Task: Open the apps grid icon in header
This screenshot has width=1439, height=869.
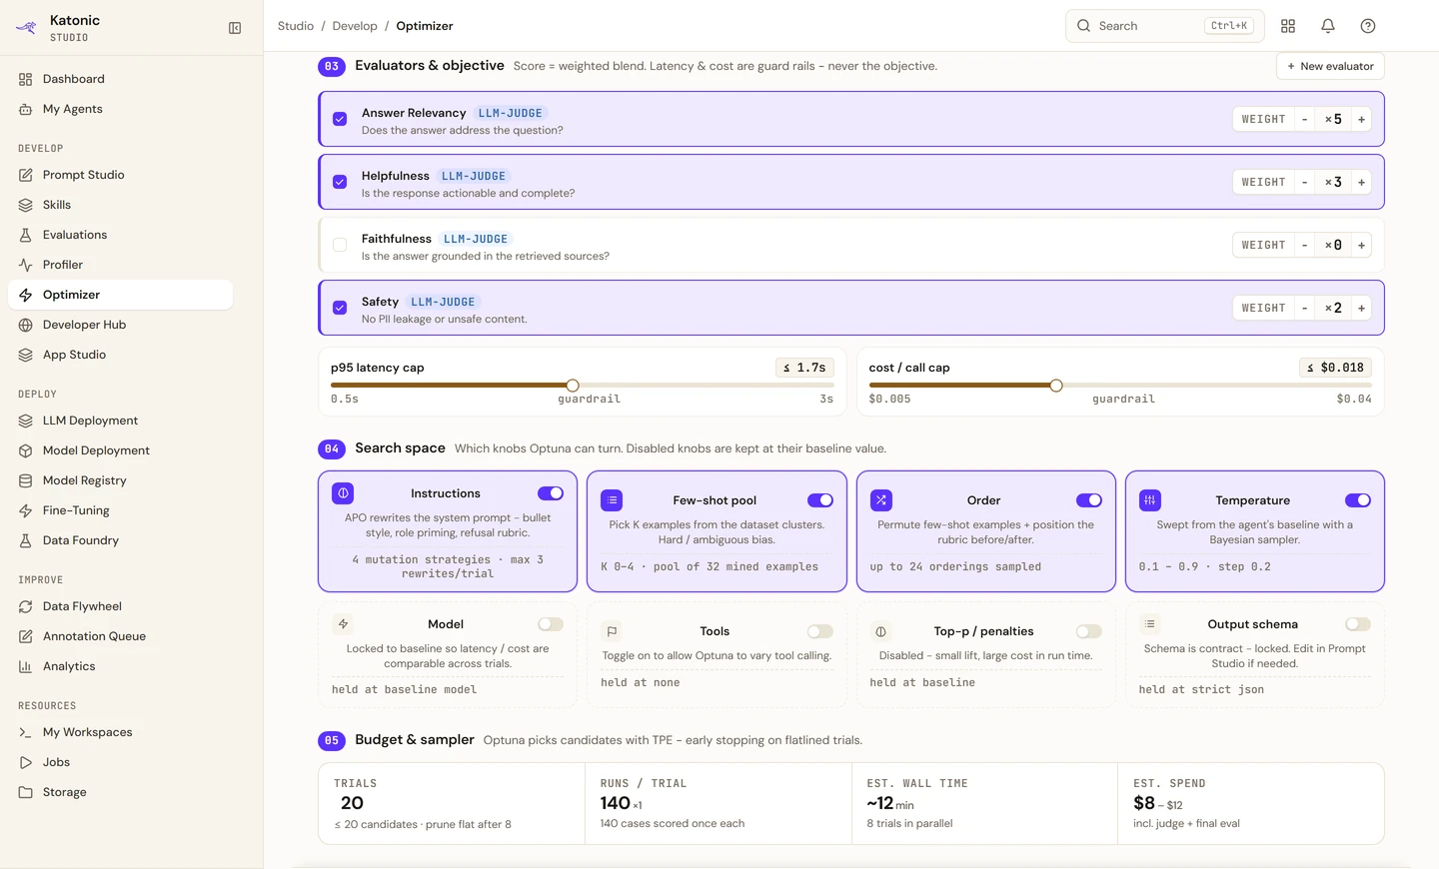Action: (x=1288, y=26)
